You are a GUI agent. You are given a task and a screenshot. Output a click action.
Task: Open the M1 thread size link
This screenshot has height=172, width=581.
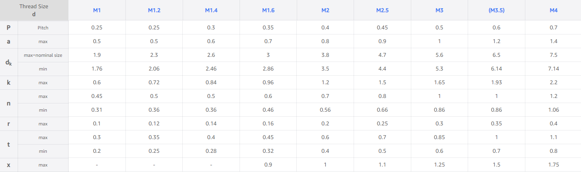[97, 10]
